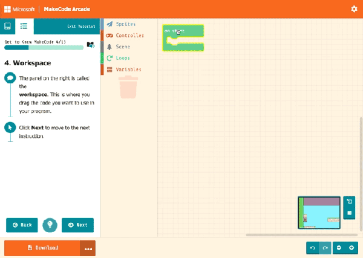Open the Loops block category
Image resolution: width=363 pixels, height=258 pixels.
click(x=129, y=58)
